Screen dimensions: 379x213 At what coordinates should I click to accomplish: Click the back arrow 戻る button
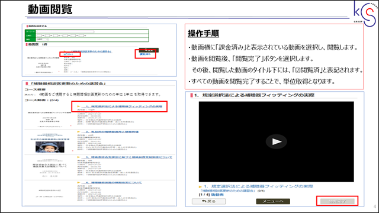click(209, 201)
